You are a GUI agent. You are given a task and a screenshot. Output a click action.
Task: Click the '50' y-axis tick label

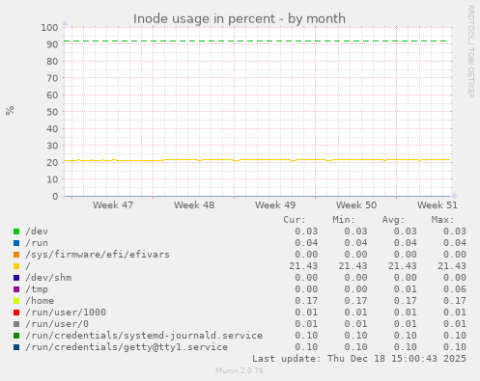52,112
